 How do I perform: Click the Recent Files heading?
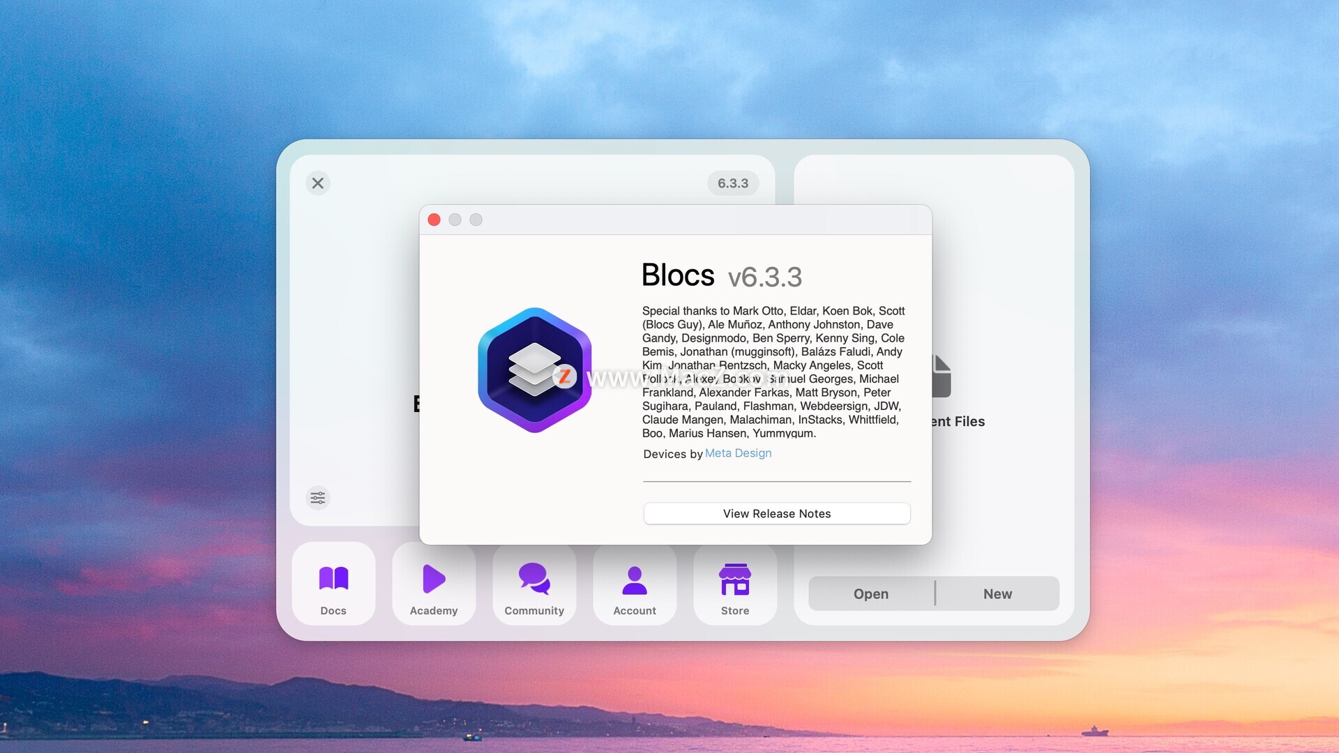pos(958,422)
